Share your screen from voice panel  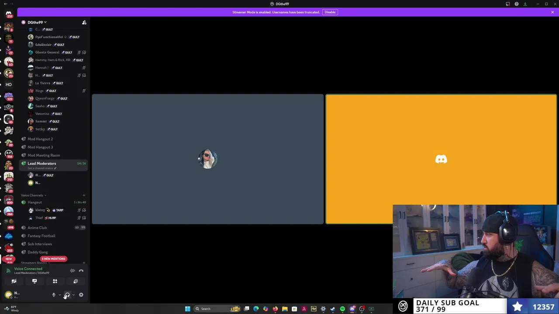point(35,281)
